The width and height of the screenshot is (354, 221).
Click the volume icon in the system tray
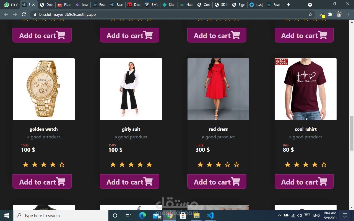pyautogui.click(x=300, y=215)
